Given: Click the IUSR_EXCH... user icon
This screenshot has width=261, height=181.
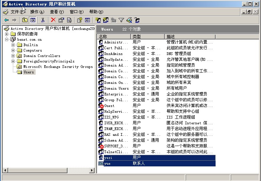Looking at the screenshot, I should pyautogui.click(x=101, y=123).
